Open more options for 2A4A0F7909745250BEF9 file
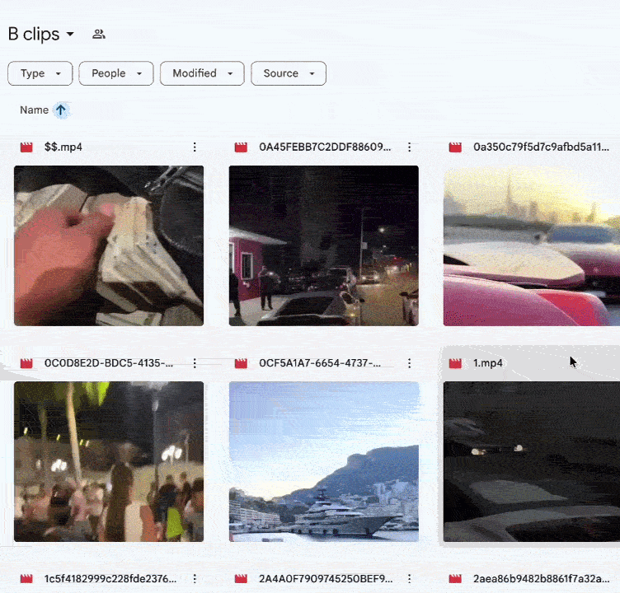620x593 pixels. pos(409,579)
